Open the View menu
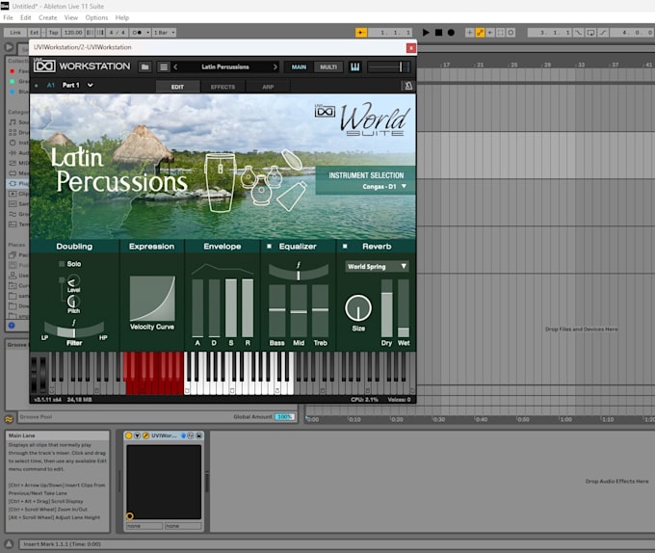Image resolution: width=655 pixels, height=553 pixels. point(71,17)
